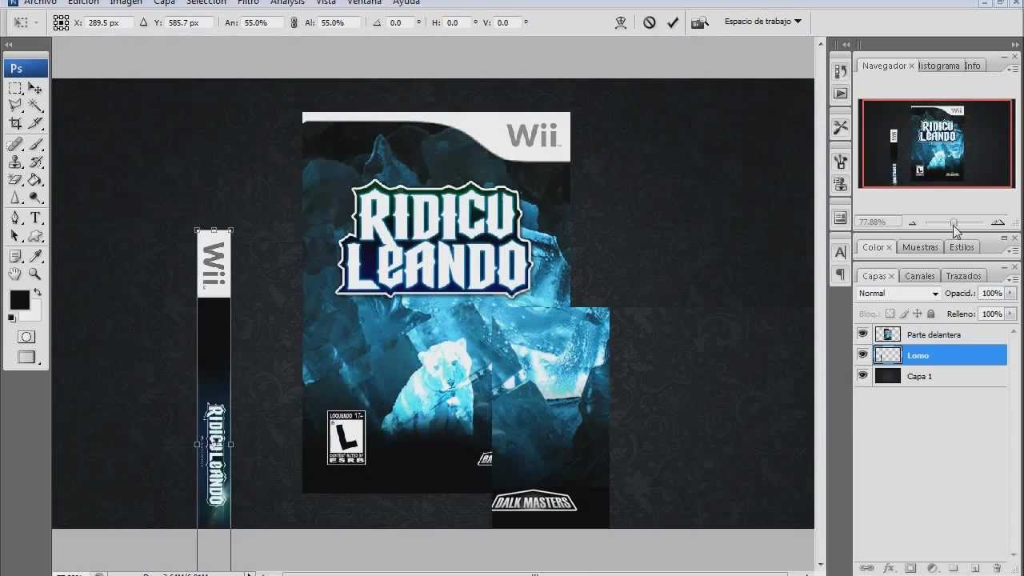Select the Zoom tool

[35, 274]
